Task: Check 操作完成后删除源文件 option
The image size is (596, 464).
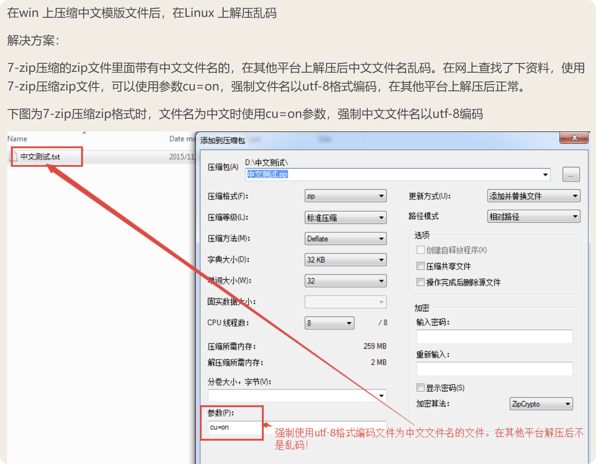Action: tap(421, 282)
